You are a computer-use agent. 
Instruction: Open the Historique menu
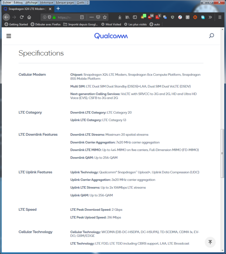47,3
